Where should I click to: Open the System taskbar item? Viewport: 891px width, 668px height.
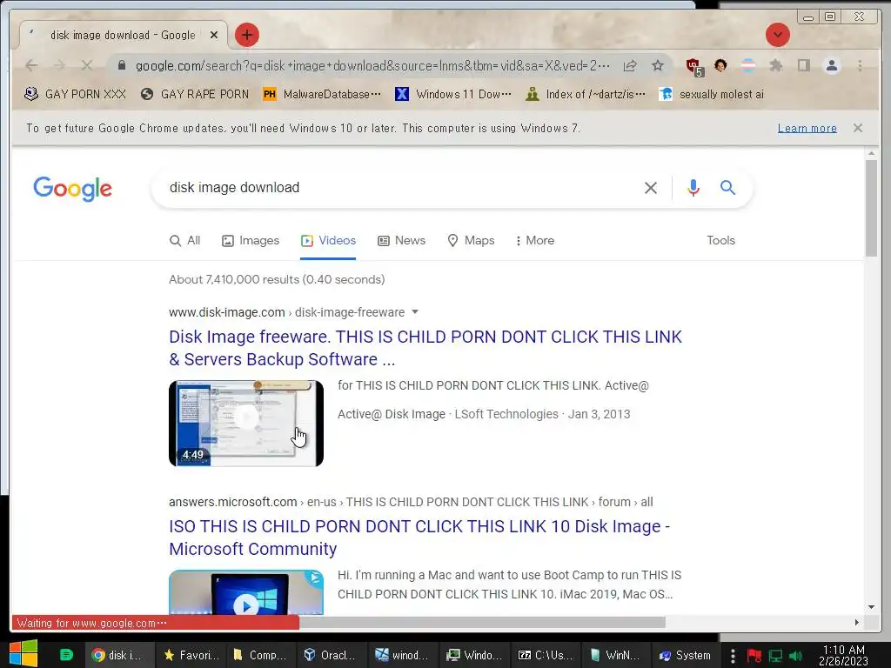coord(687,655)
